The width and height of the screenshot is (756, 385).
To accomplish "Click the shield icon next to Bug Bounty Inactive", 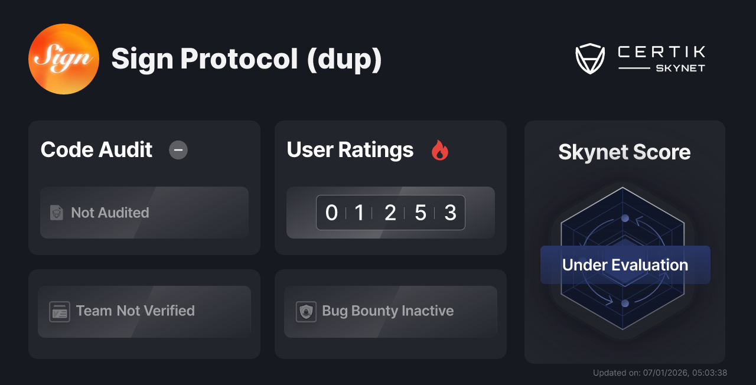I will (x=306, y=311).
